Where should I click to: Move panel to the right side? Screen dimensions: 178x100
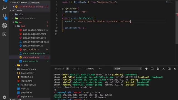[x=169, y=69]
